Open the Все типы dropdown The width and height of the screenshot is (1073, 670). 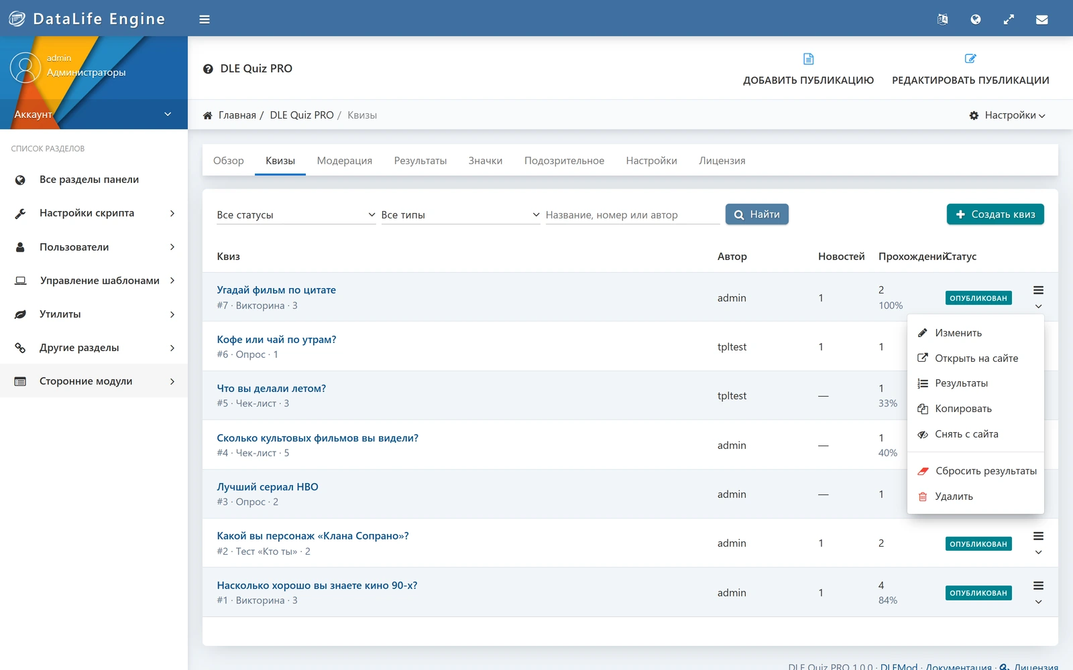click(x=460, y=215)
